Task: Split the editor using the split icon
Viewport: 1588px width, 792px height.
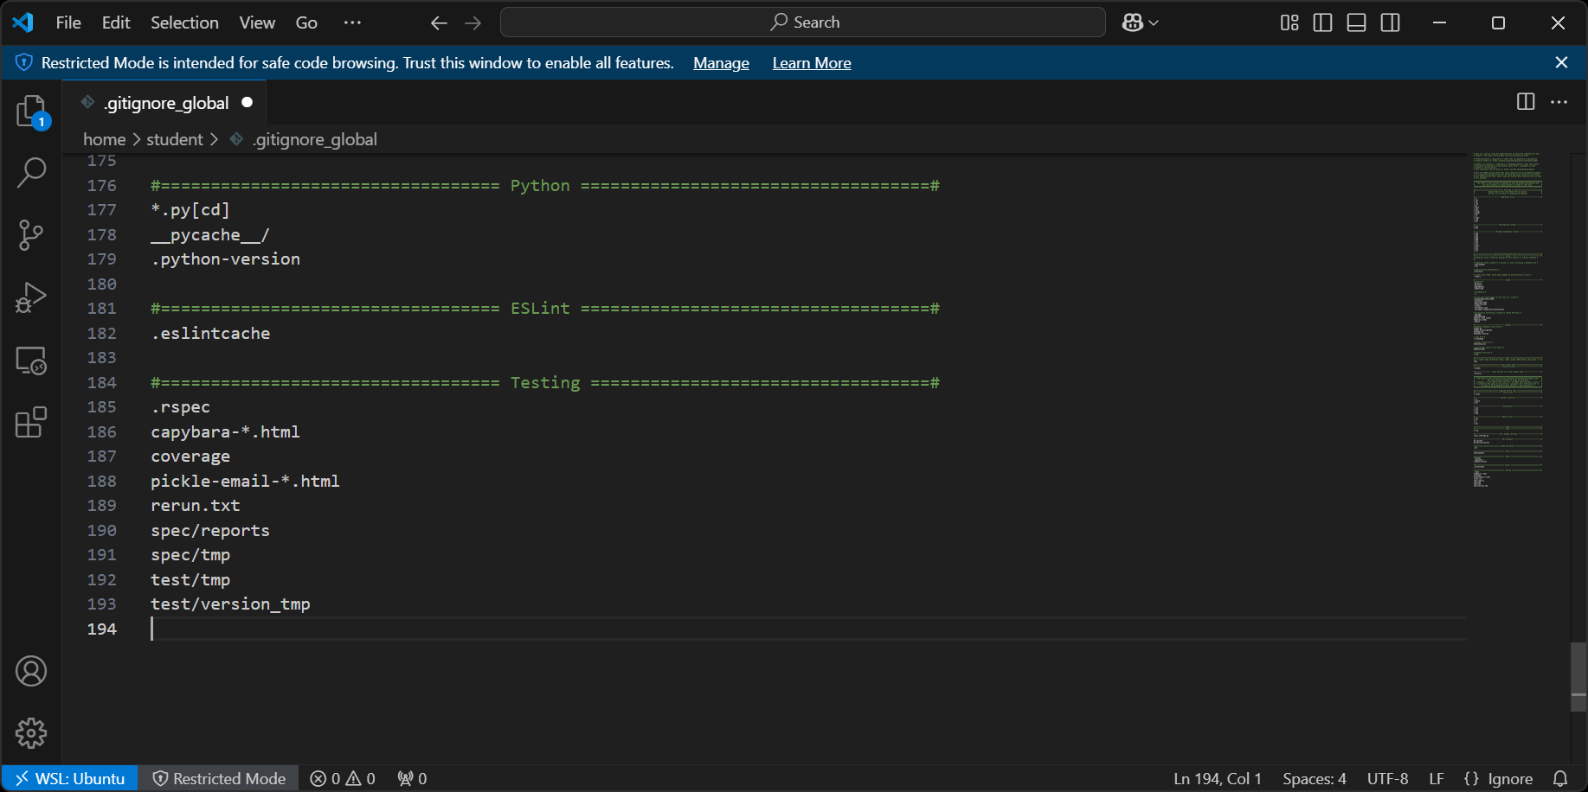Action: tap(1524, 101)
